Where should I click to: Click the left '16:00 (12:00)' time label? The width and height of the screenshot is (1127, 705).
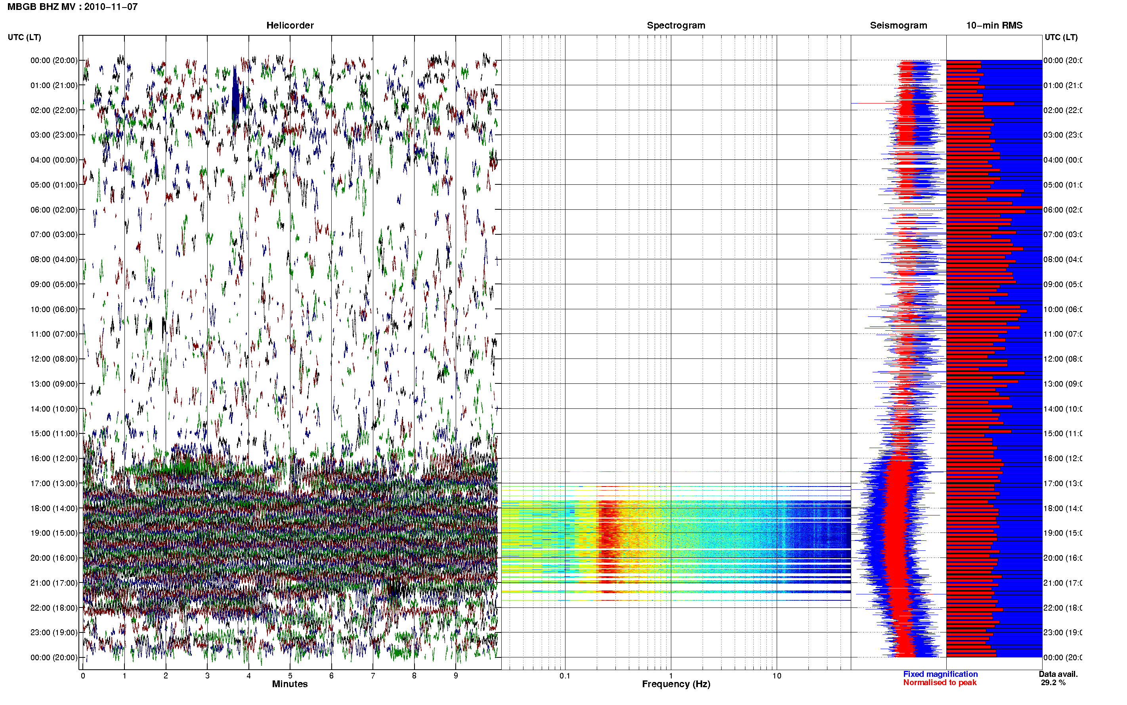point(54,458)
